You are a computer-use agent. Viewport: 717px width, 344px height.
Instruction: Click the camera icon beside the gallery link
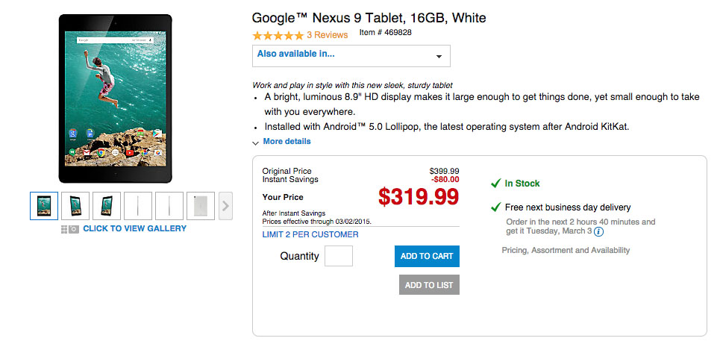[x=74, y=229]
